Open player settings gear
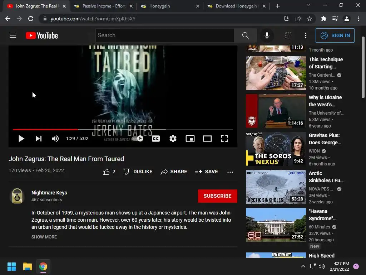 click(173, 139)
